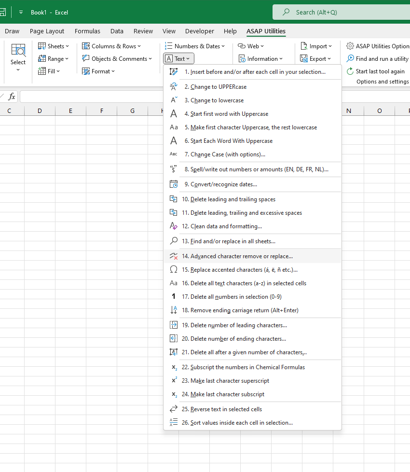
Task: Open the Sheets dropdown
Action: 53,46
